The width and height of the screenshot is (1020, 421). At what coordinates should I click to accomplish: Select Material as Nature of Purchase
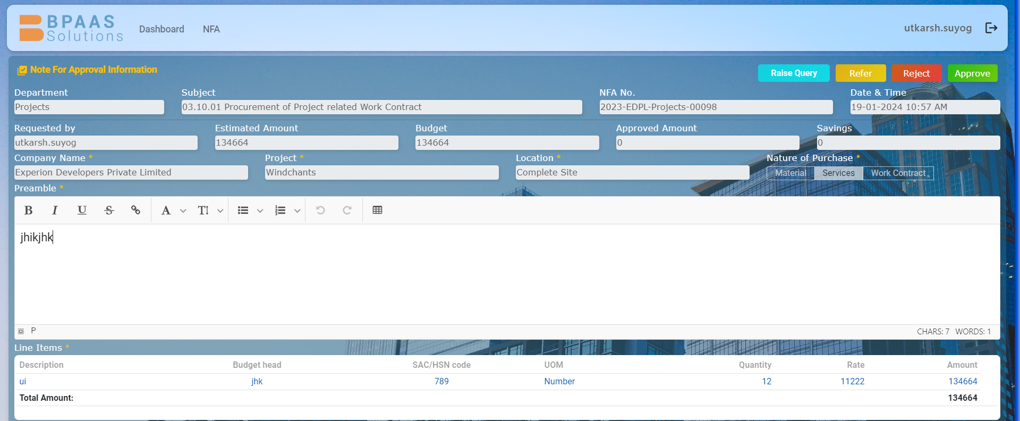790,173
